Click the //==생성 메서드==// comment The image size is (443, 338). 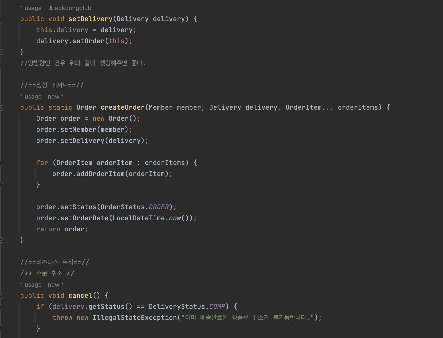pyautogui.click(x=52, y=85)
